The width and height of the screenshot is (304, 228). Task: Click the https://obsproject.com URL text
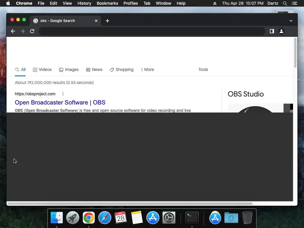click(35, 94)
